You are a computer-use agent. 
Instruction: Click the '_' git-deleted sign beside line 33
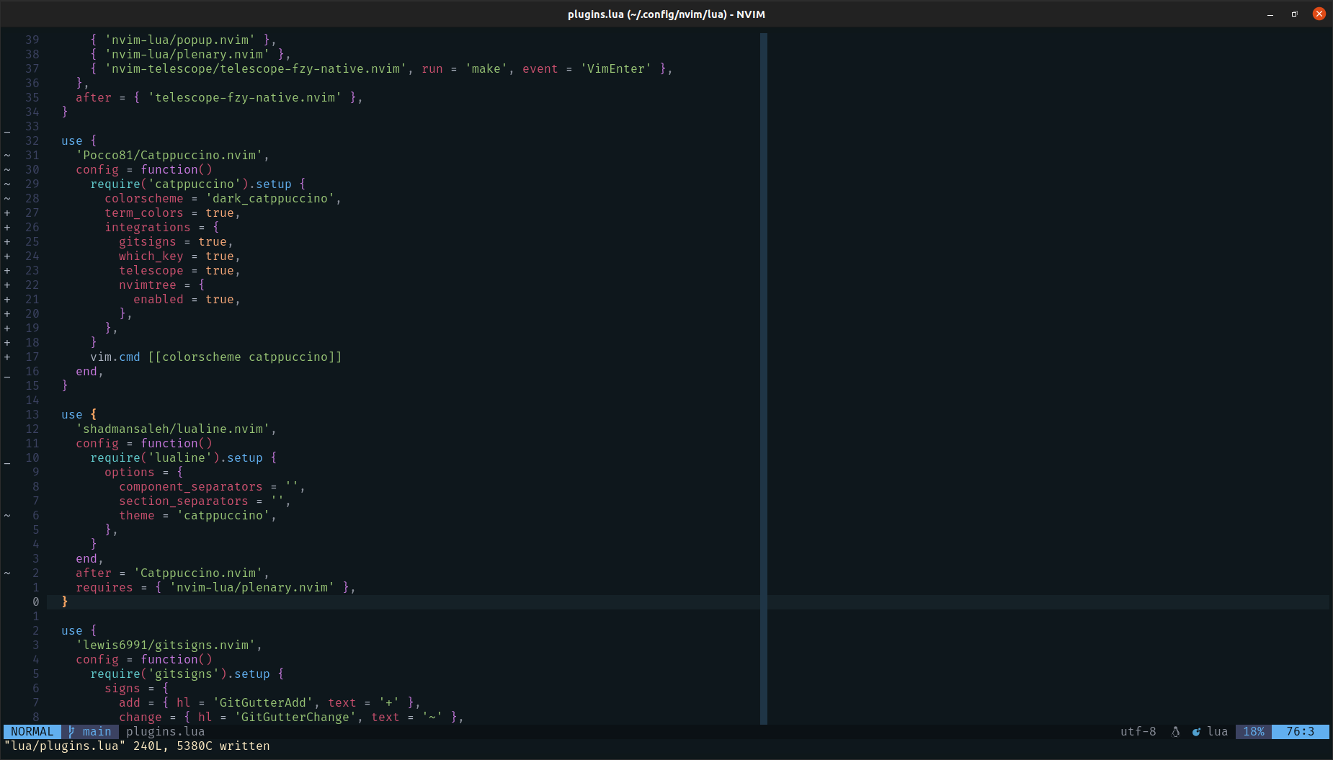(x=6, y=130)
